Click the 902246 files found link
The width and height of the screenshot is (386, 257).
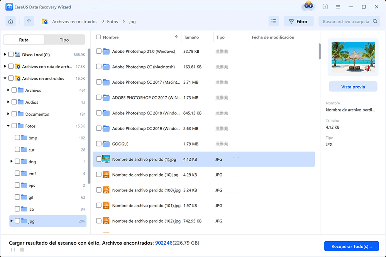pos(164,243)
